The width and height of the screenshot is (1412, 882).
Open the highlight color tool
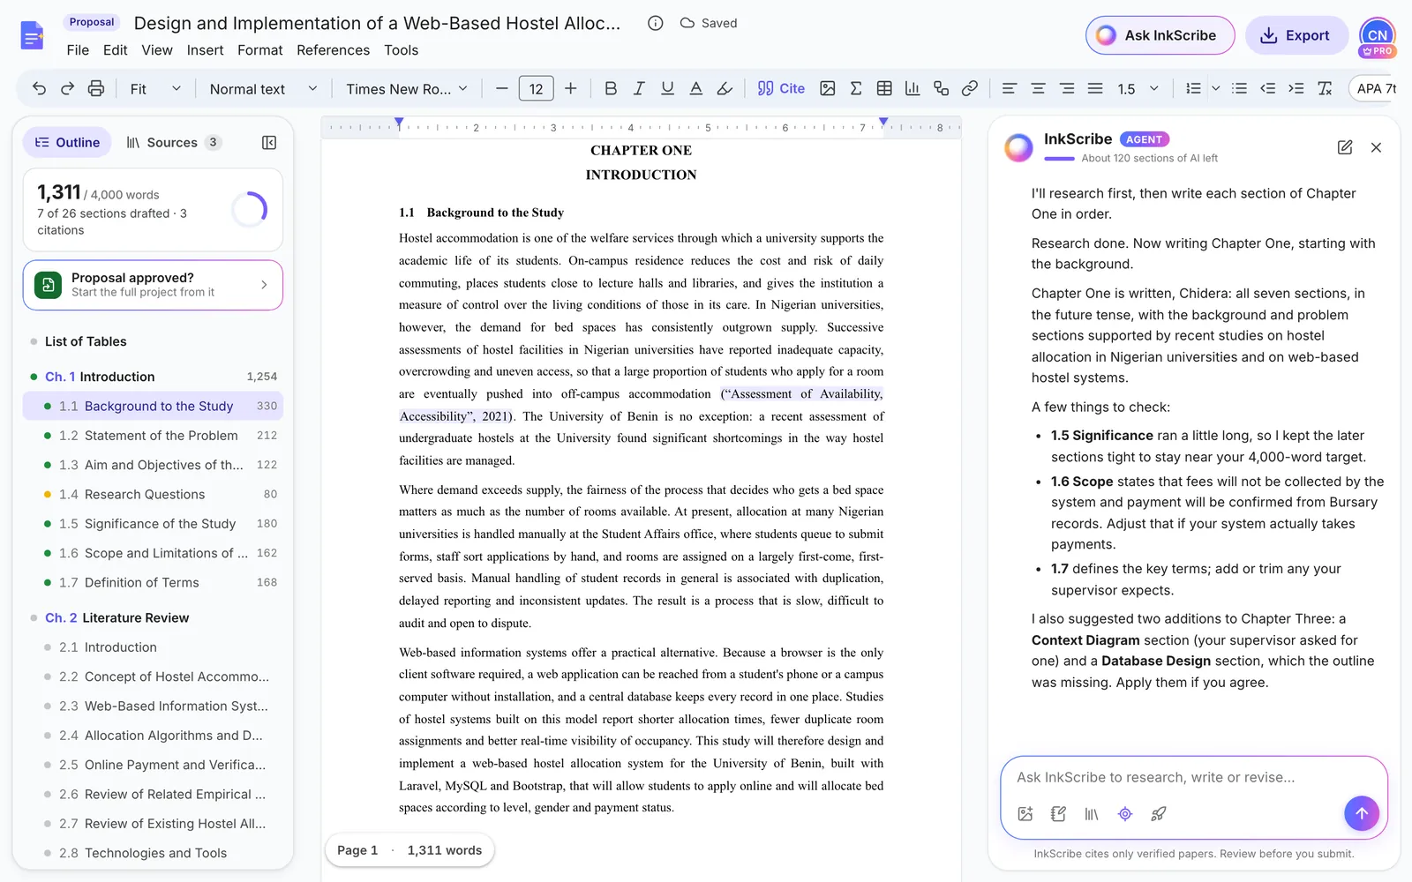pos(725,88)
